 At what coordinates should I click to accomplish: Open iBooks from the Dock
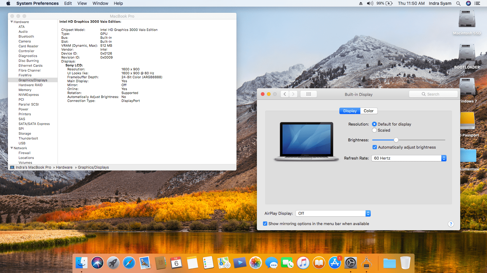319,263
